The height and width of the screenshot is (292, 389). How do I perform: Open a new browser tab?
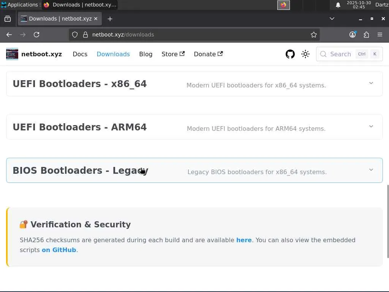coord(110,19)
